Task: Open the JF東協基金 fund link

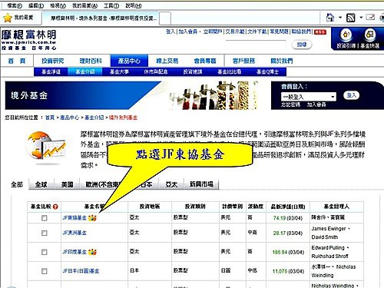Action: 74,218
